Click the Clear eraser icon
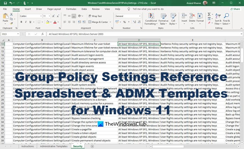Screen dimensions: 244x149 click(x=209, y=23)
